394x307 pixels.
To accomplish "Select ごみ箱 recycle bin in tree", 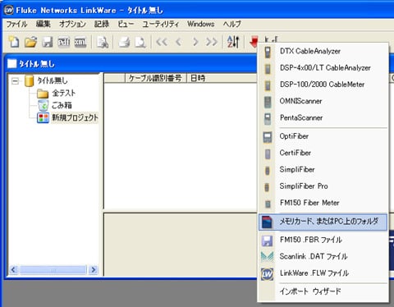I will (62, 105).
